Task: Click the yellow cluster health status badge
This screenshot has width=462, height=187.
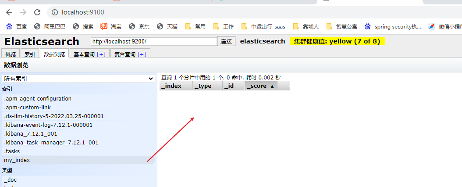Action: click(337, 41)
